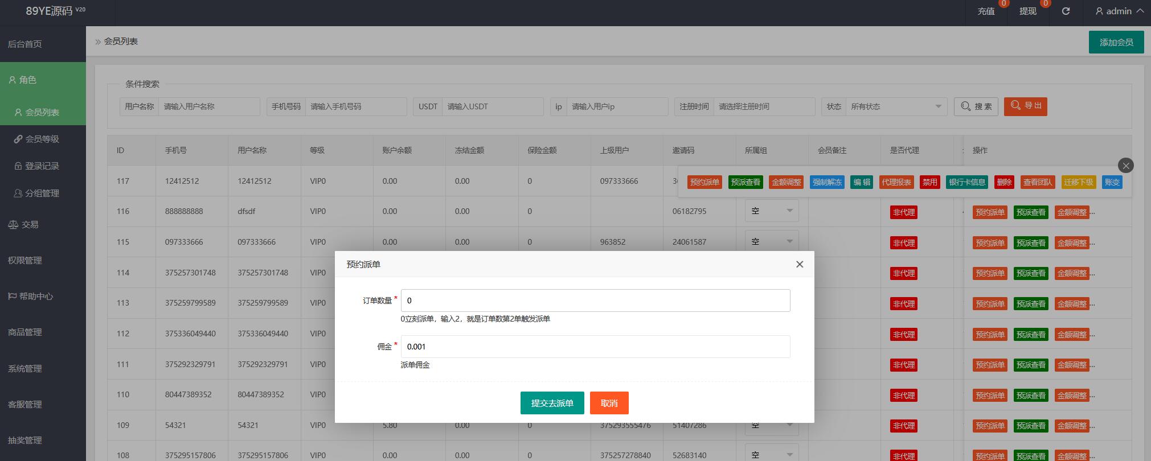
Task: Click 查看团队 in the action popup
Action: tap(1038, 182)
